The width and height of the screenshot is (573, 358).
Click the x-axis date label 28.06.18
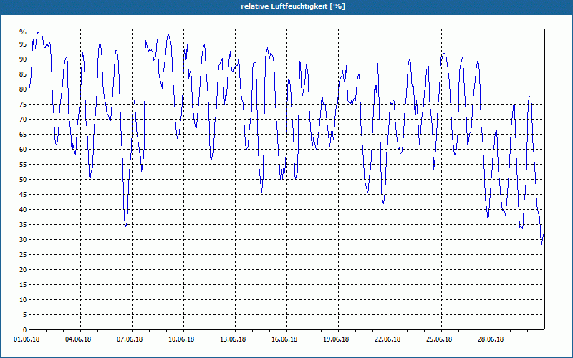click(491, 339)
